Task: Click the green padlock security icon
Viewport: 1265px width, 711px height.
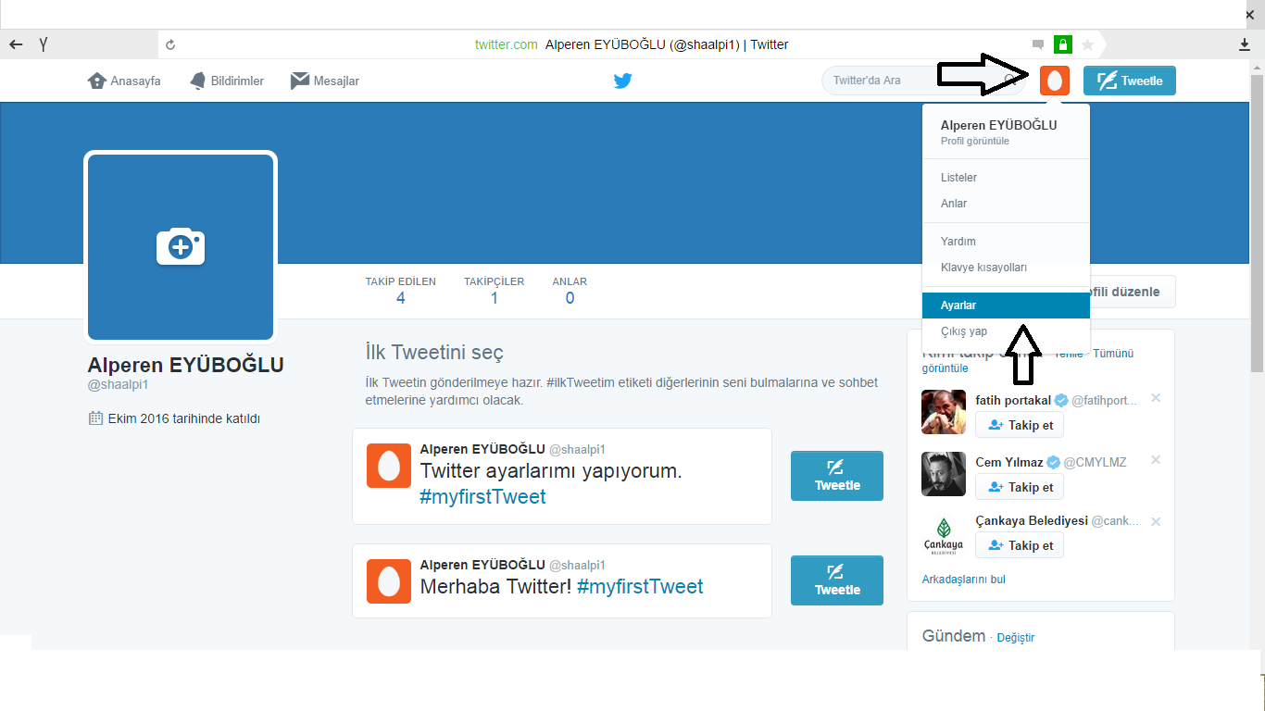Action: point(1063,44)
